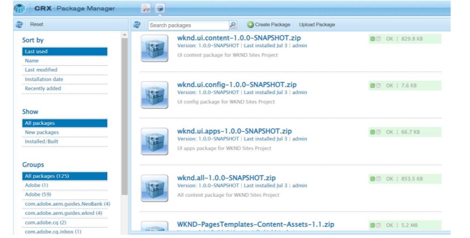This screenshot has width=470, height=238.
Task: Click the green plus icon for Create Package
Action: tap(250, 25)
